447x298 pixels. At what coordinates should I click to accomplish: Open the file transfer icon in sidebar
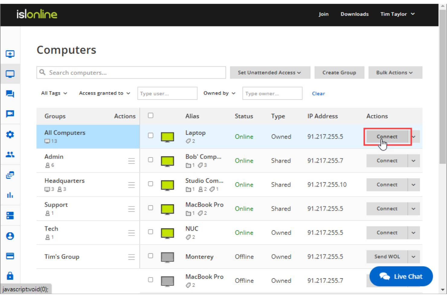click(x=10, y=175)
